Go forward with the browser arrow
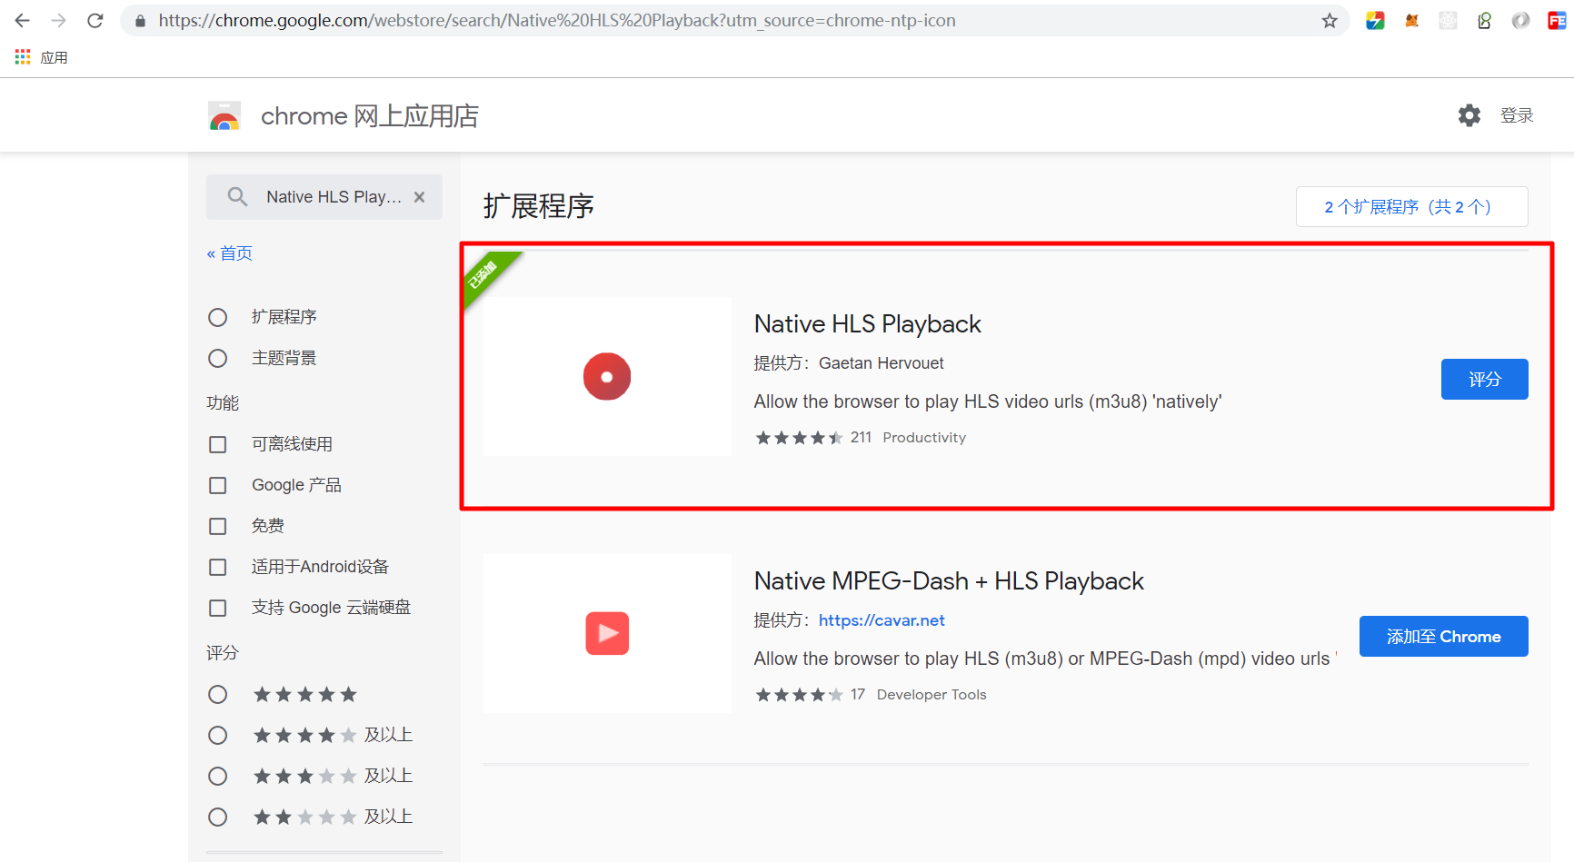This screenshot has width=1574, height=862. 59,20
